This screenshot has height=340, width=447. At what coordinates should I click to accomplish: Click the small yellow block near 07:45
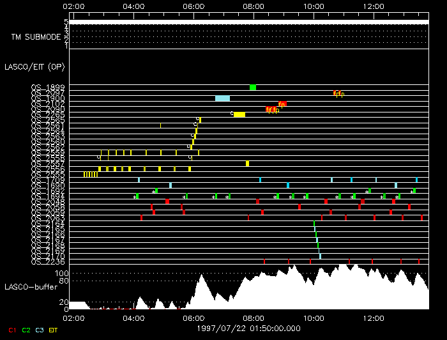247,164
